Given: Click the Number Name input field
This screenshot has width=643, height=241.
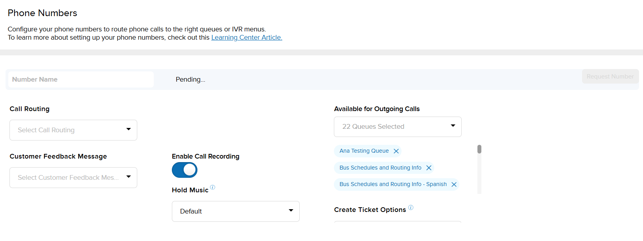Looking at the screenshot, I should click(x=81, y=79).
